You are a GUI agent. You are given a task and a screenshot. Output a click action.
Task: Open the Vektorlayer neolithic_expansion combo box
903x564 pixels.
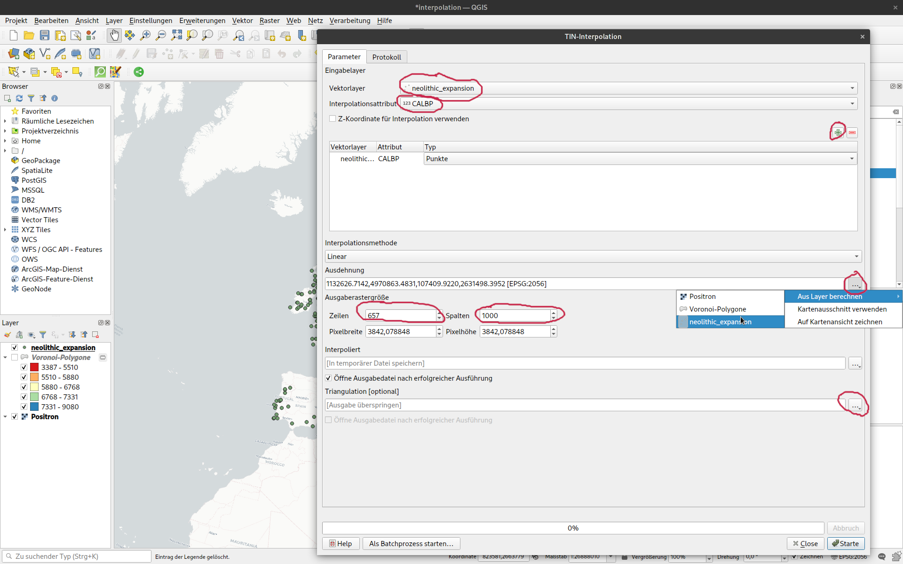(628, 88)
